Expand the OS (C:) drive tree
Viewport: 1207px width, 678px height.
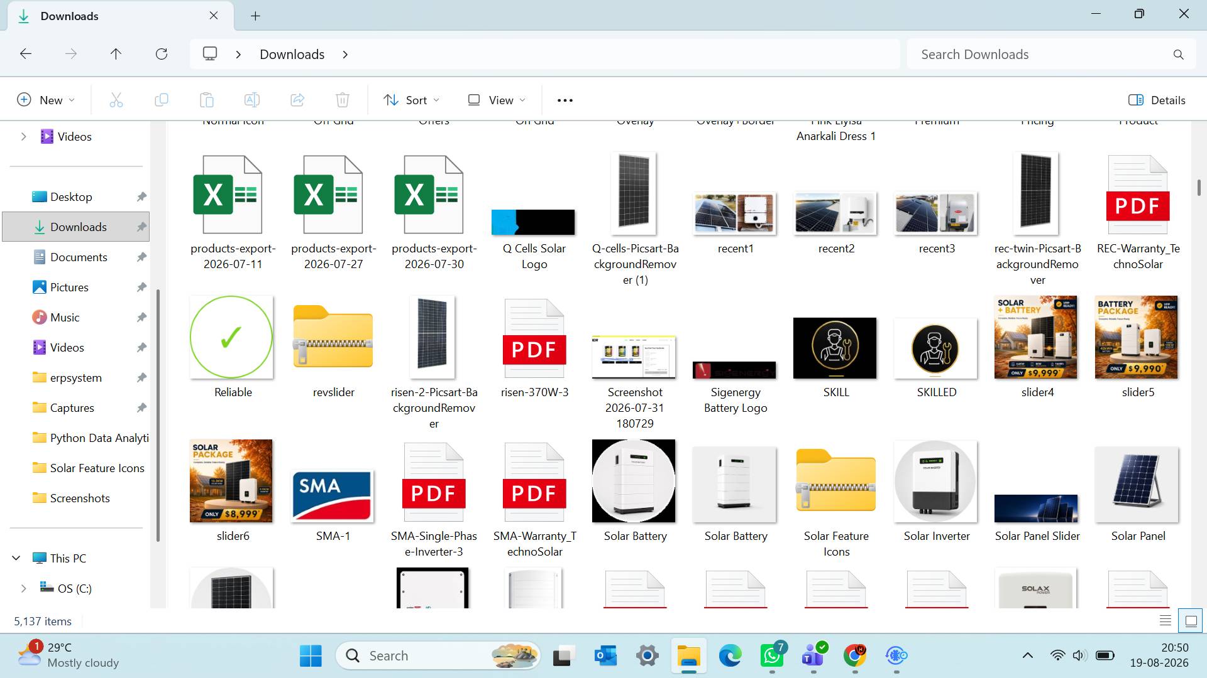pos(24,588)
